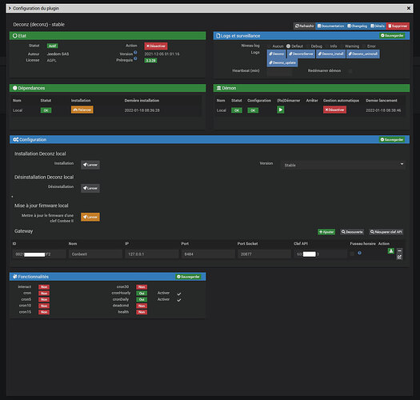Click the Prérequis info tooltip icon

point(135,58)
